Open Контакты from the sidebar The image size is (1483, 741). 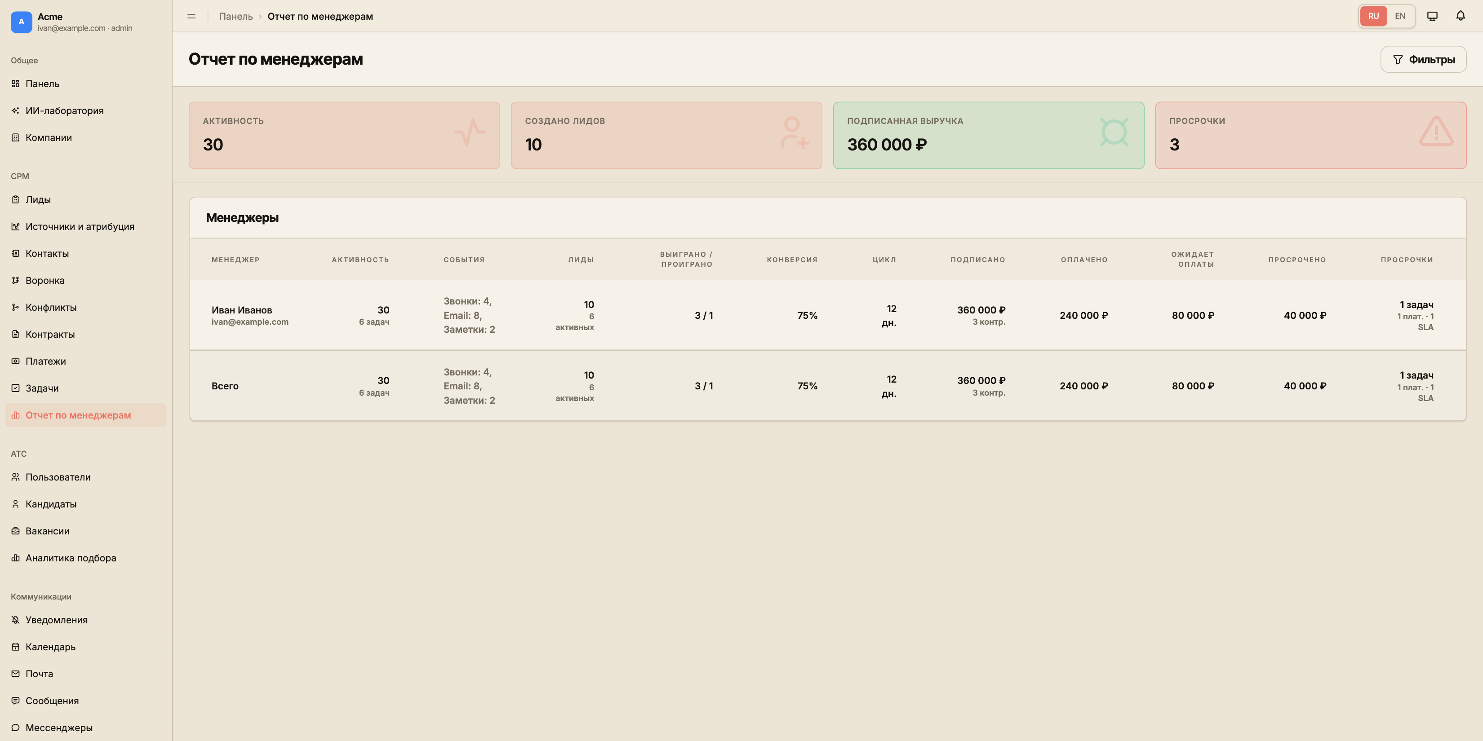(x=86, y=254)
